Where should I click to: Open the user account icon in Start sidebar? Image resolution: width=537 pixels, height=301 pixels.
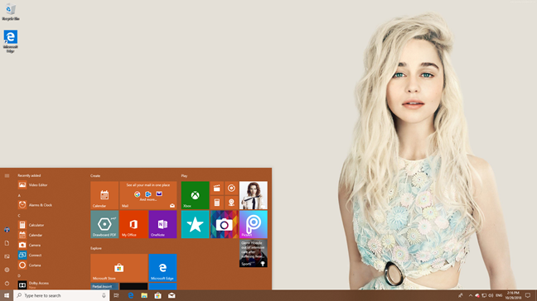pos(7,230)
